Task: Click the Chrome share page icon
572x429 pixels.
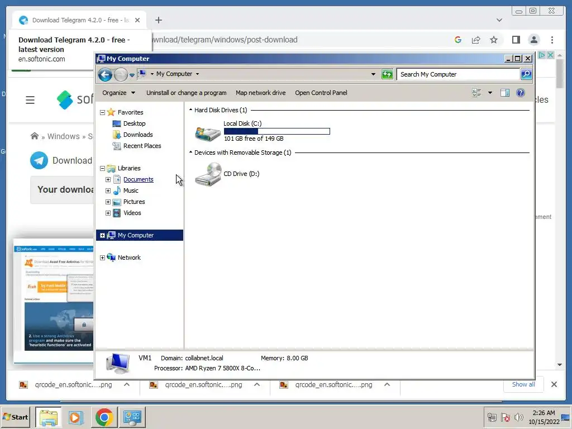Action: [x=476, y=40]
